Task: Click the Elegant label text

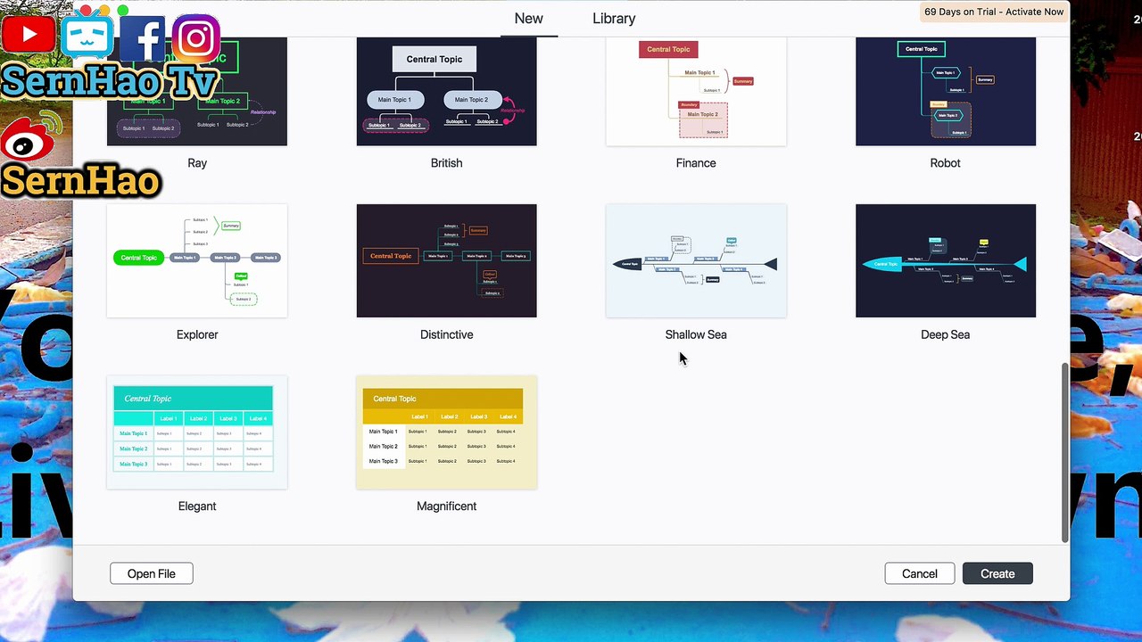Action: pyautogui.click(x=197, y=506)
